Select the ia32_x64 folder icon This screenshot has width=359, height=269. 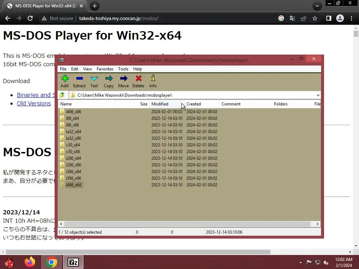pyautogui.click(x=62, y=131)
